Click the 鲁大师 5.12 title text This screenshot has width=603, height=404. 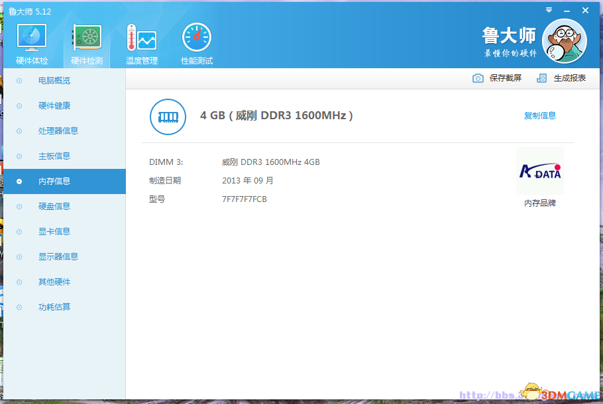tap(30, 11)
